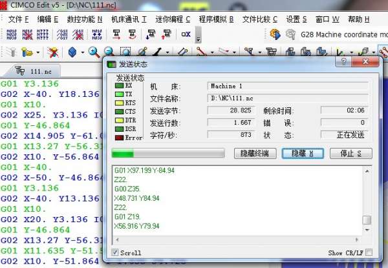The height and width of the screenshot is (268, 388).
Task: Click the tool icon with red right arrow
Action: click(x=116, y=34)
